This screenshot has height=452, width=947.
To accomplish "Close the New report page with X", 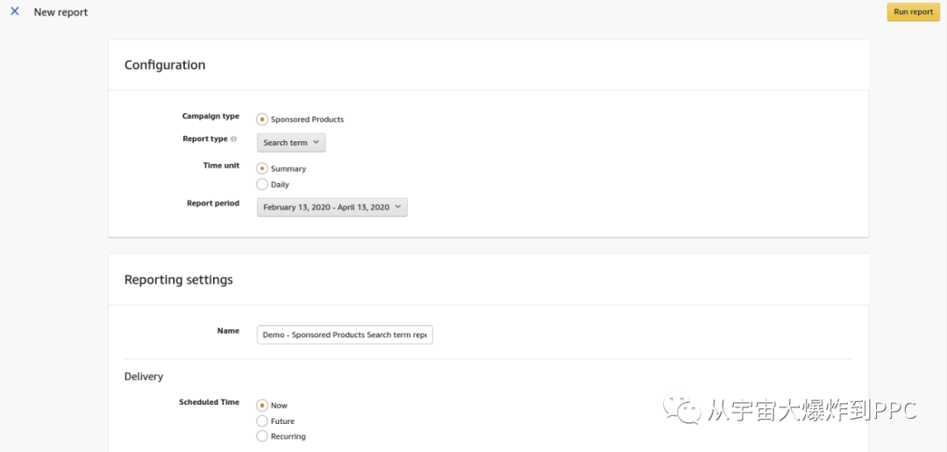I will click(15, 12).
